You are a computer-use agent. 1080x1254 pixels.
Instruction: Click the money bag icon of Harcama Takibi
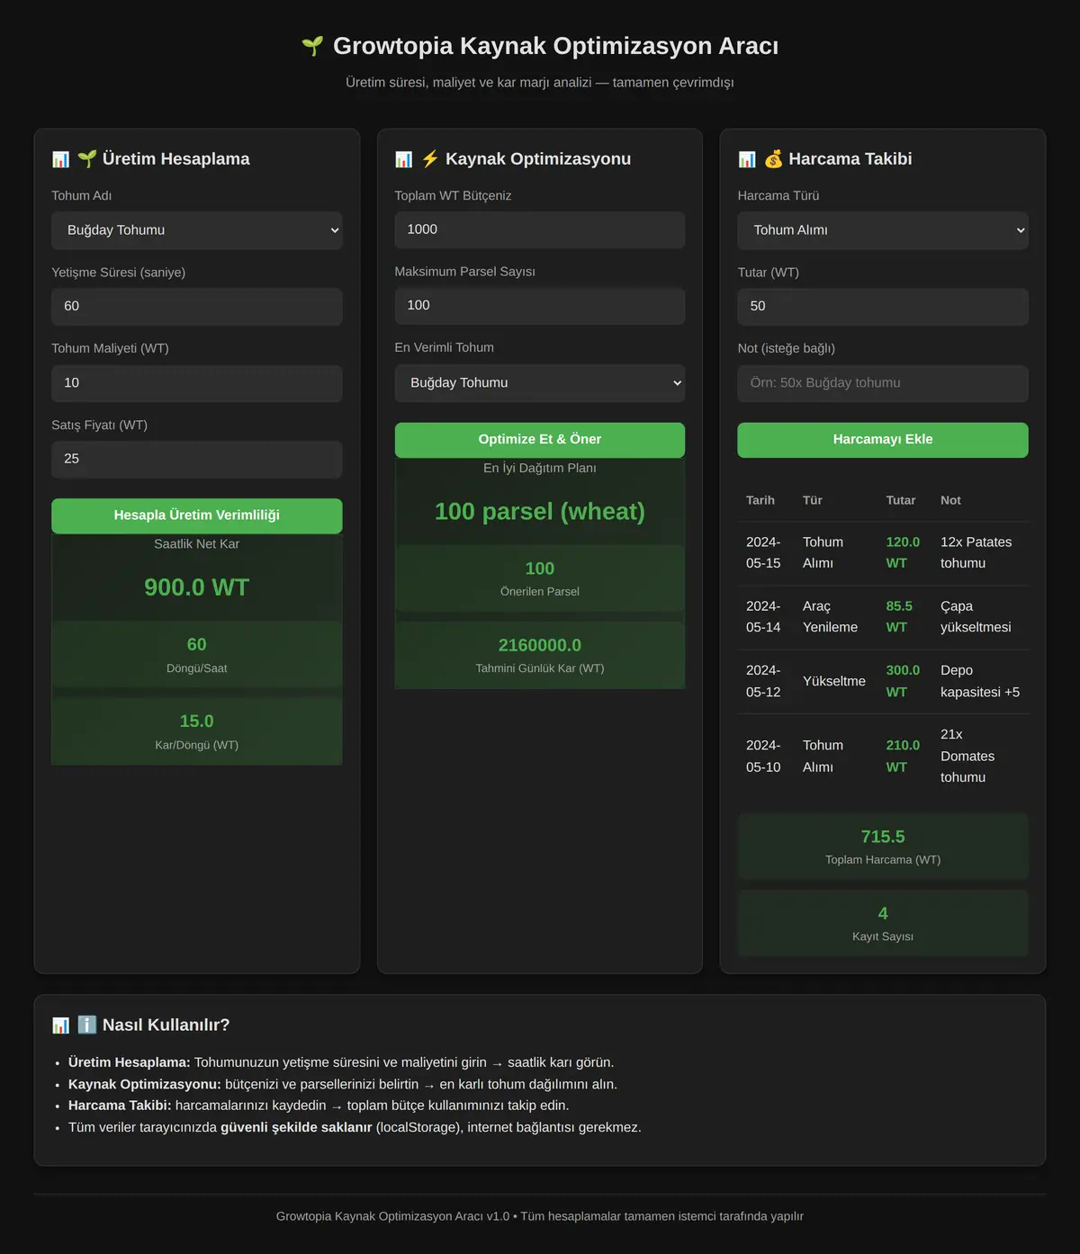[773, 159]
